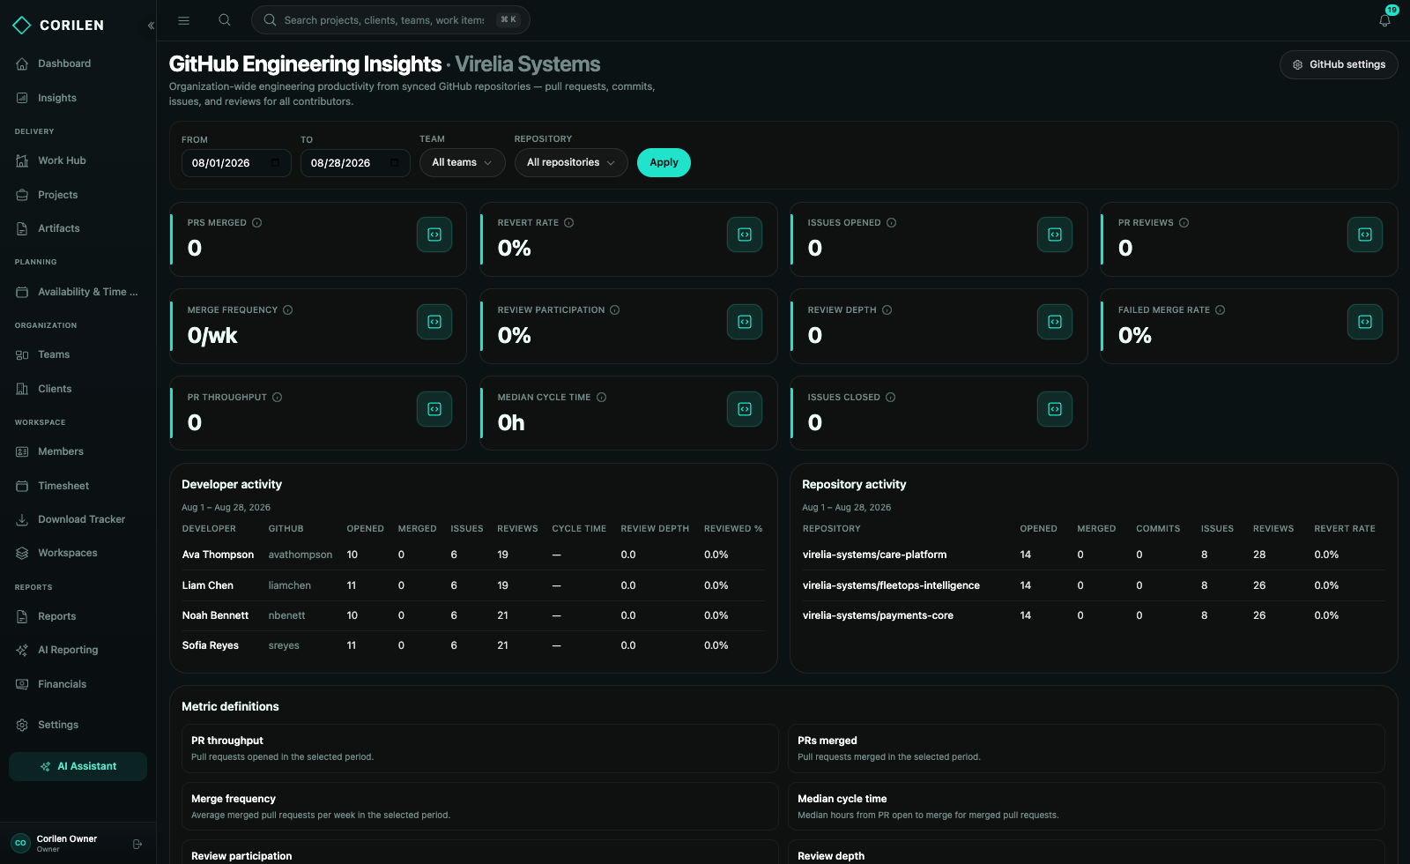Click the From date value 08/01/2026

pos(221,163)
